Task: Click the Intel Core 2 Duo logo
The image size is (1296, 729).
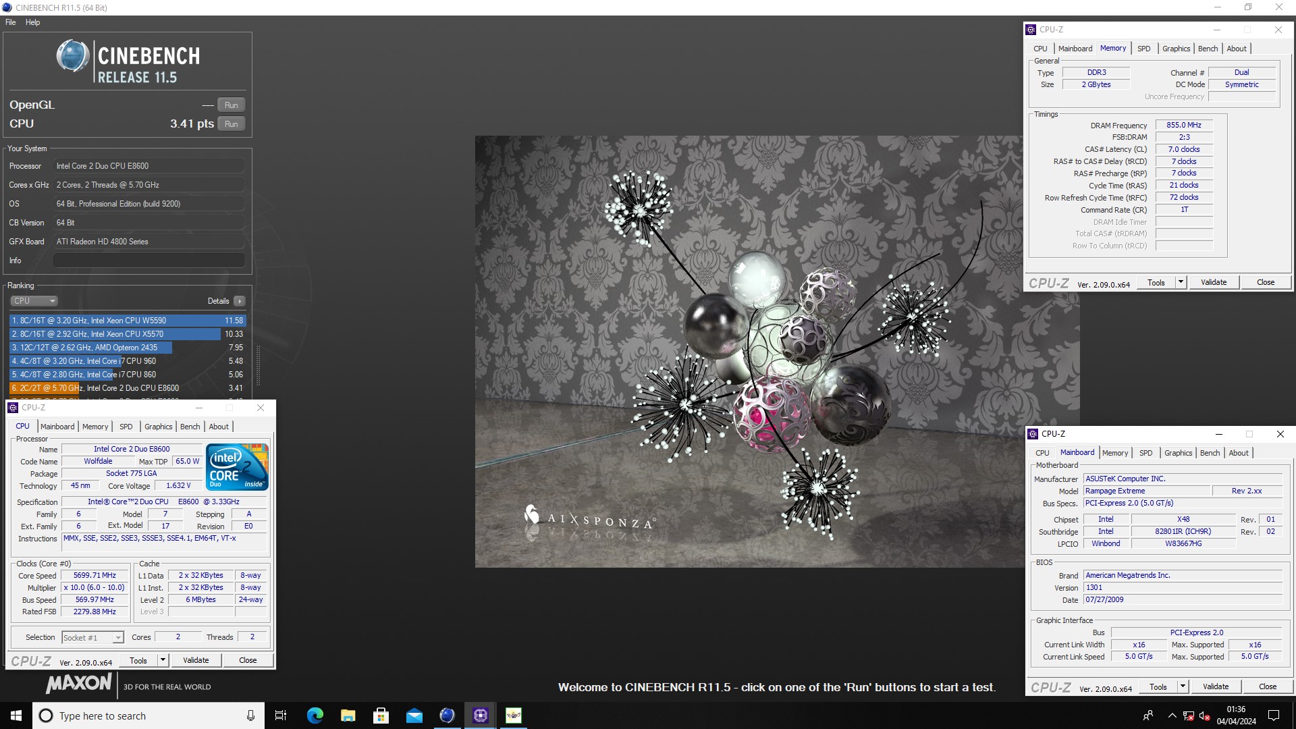Action: [237, 466]
